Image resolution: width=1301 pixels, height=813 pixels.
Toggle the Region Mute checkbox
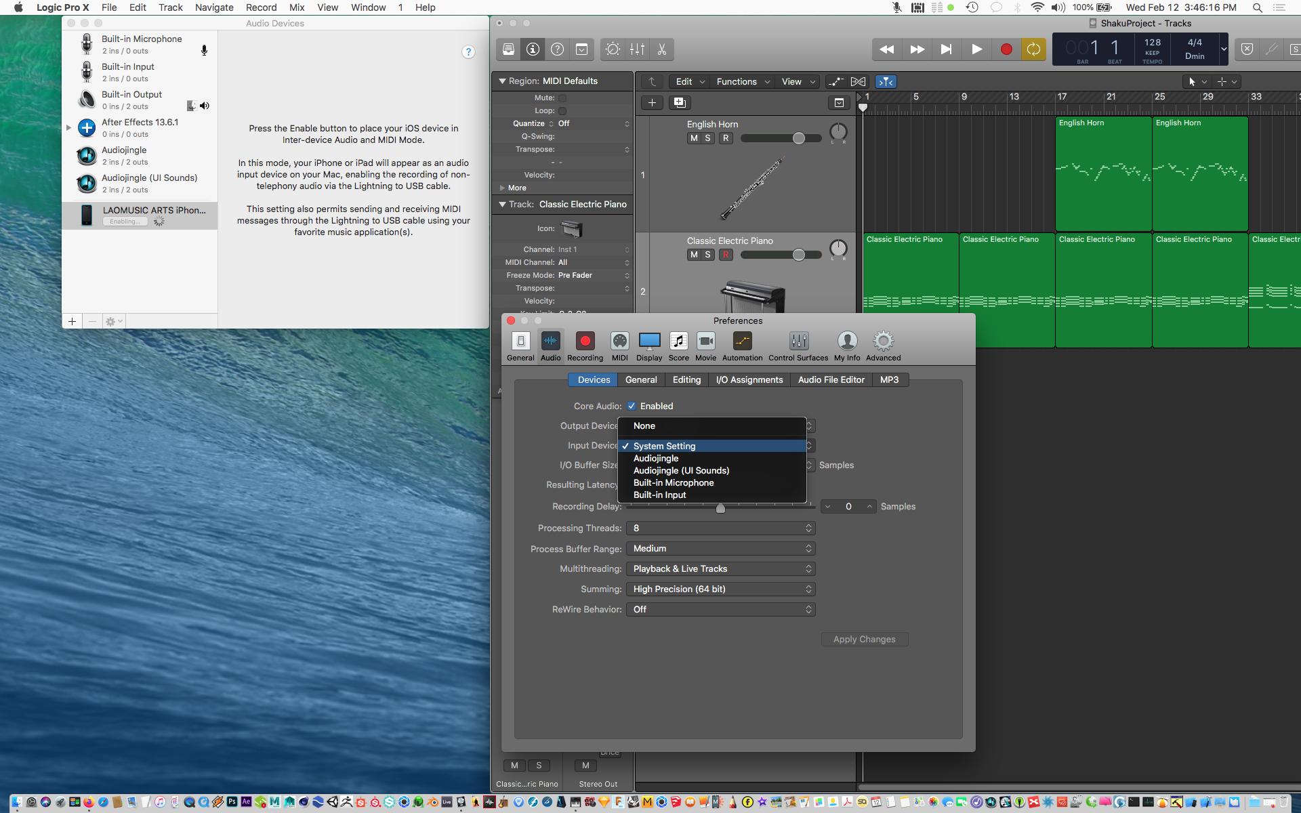[x=562, y=98]
